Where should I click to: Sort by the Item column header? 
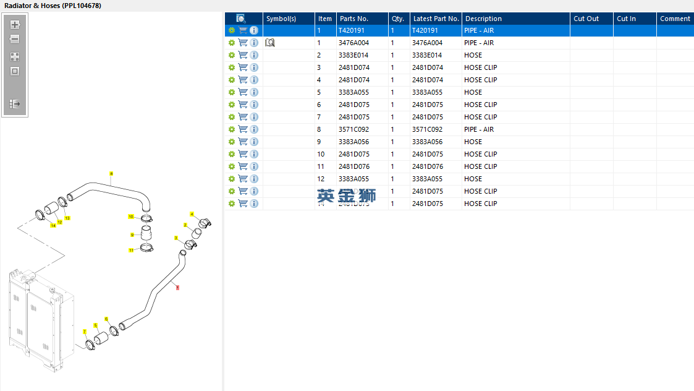point(325,19)
